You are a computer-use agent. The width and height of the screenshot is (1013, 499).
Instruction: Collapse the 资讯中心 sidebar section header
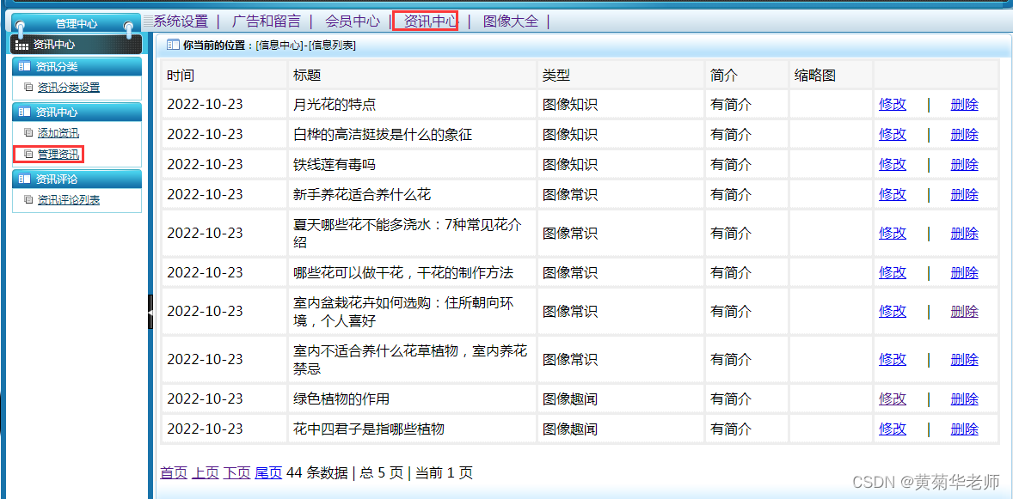click(x=77, y=113)
